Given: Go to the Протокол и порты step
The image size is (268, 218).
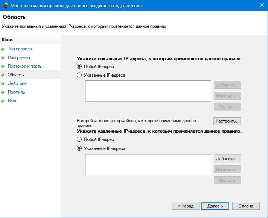Looking at the screenshot, I should 25,66.
